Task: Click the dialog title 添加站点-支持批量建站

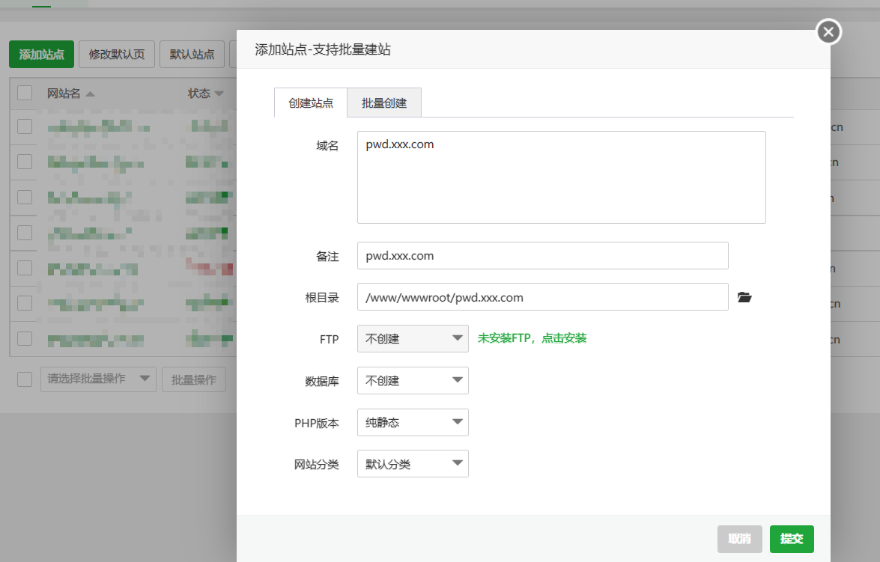Action: [x=323, y=49]
